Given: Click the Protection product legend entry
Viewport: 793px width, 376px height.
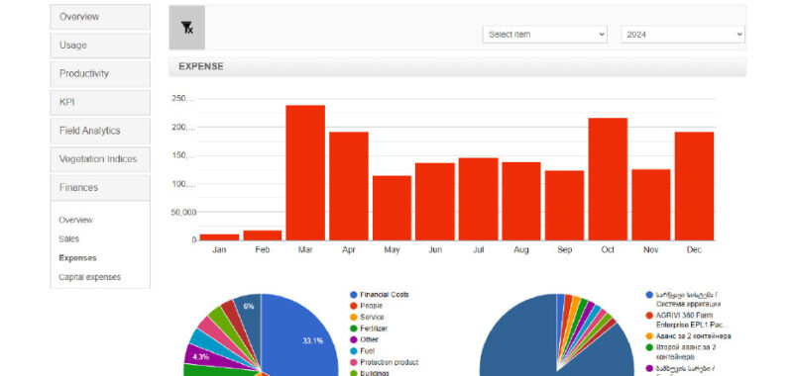Looking at the screenshot, I should pos(384,362).
